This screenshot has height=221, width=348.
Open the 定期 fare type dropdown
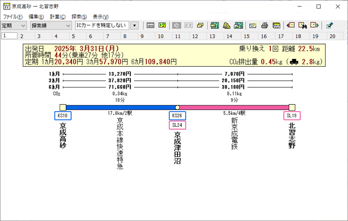pyautogui.click(x=14, y=26)
